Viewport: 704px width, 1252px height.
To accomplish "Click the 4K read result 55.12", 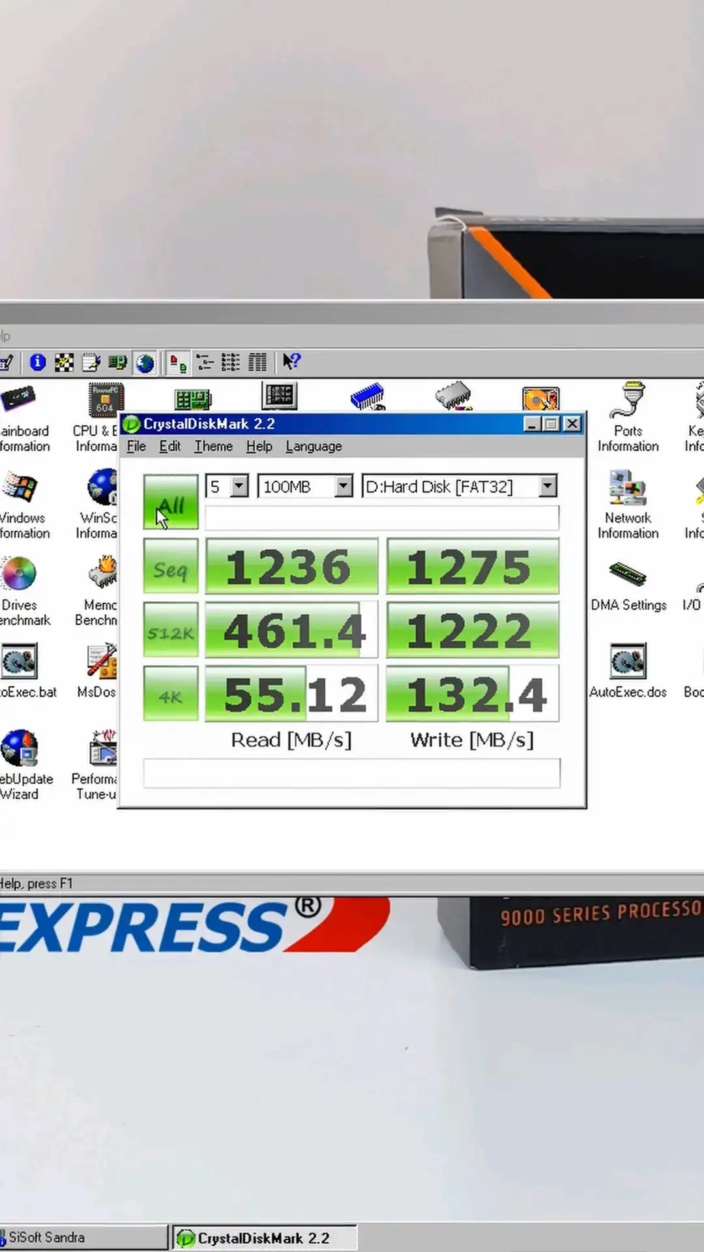I will click(291, 694).
